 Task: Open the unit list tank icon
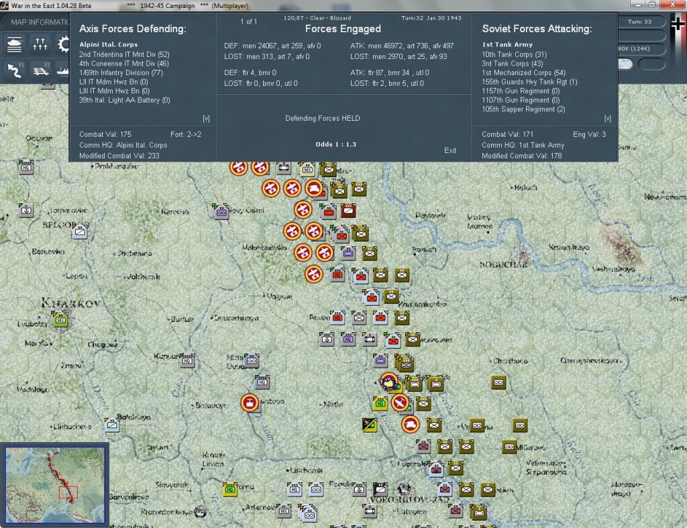pos(14,44)
